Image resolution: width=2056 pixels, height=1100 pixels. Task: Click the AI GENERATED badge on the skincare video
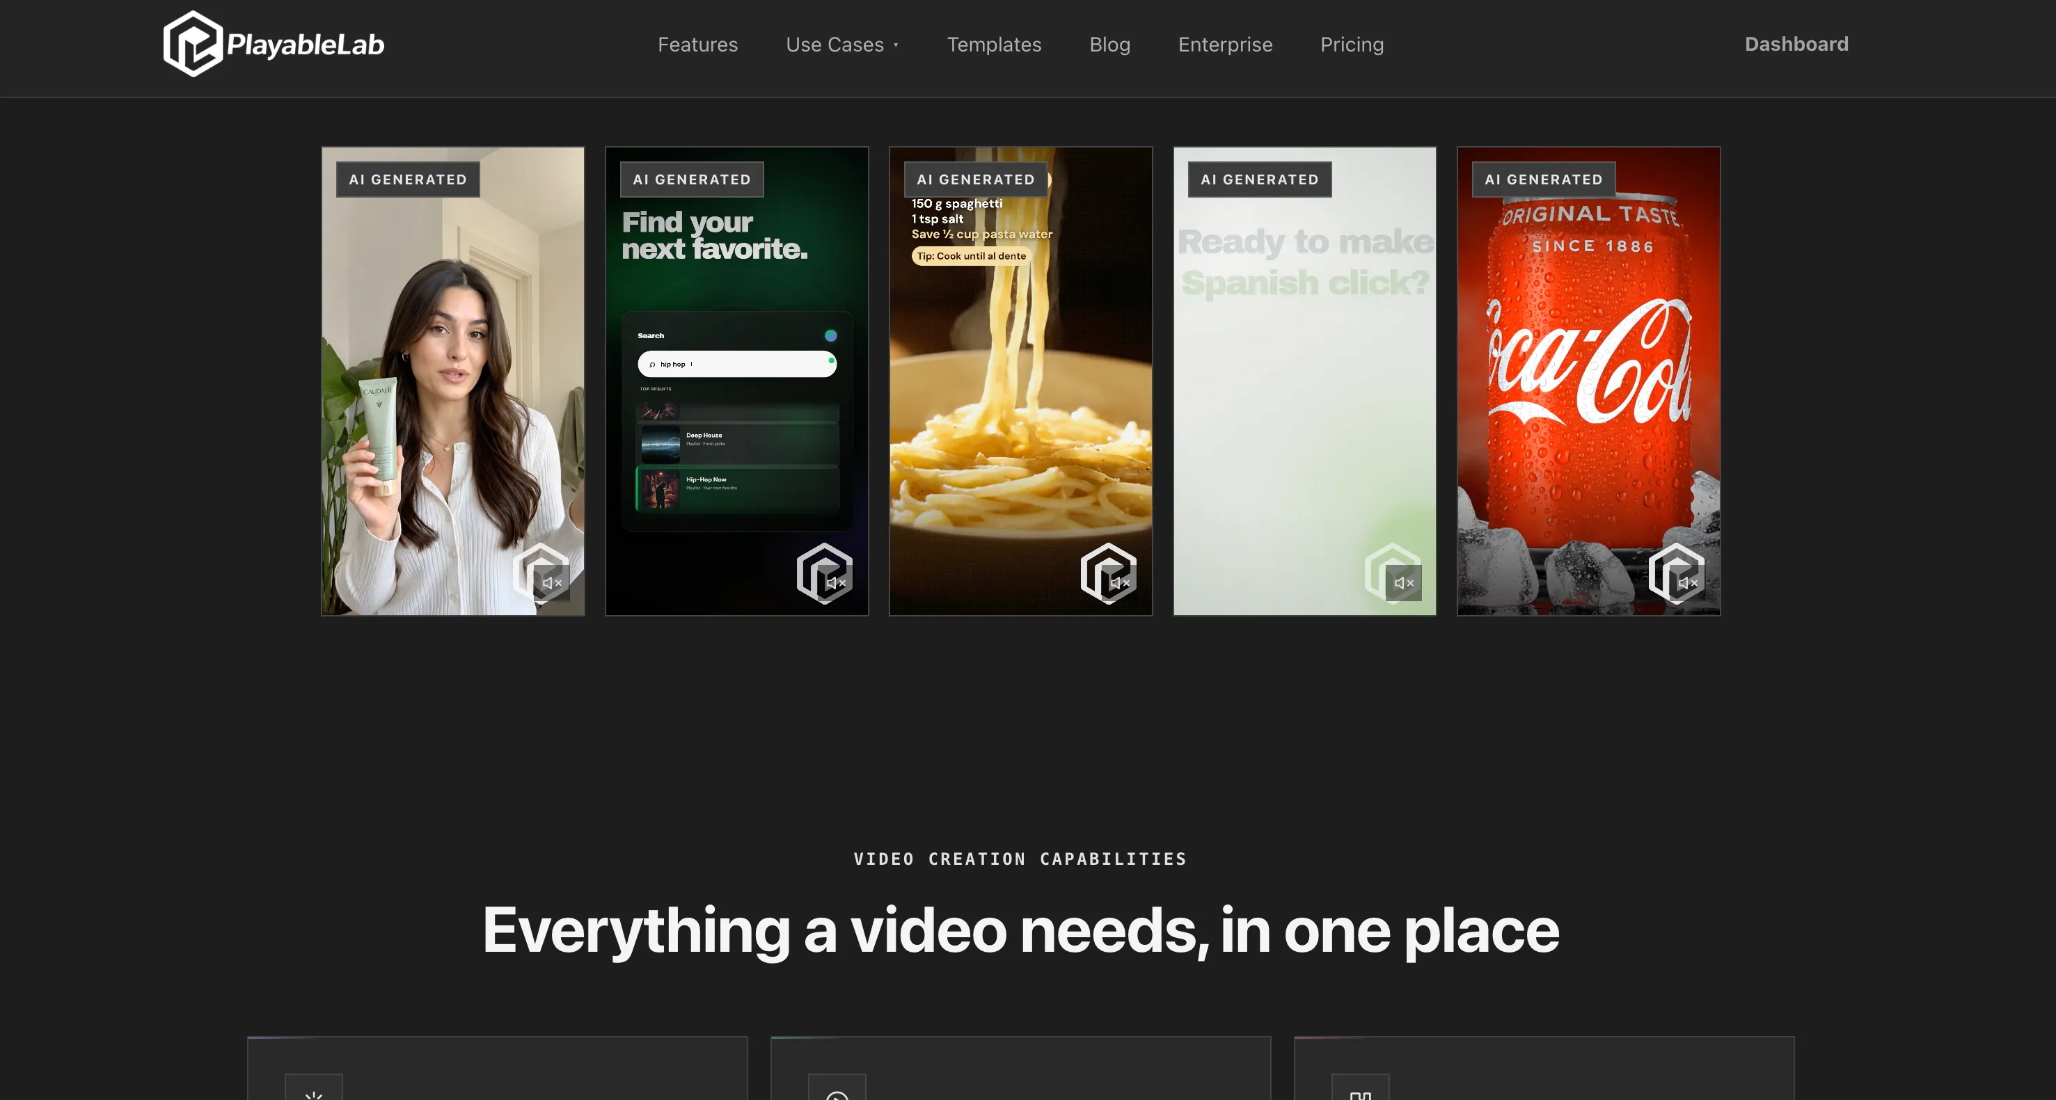click(408, 180)
